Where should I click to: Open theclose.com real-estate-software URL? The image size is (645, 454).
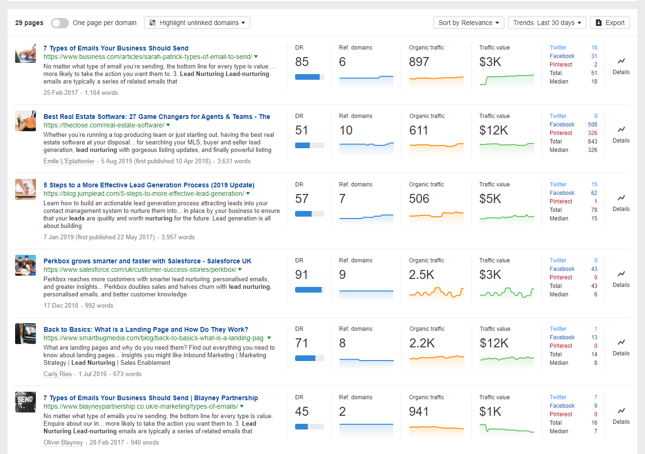click(x=104, y=126)
